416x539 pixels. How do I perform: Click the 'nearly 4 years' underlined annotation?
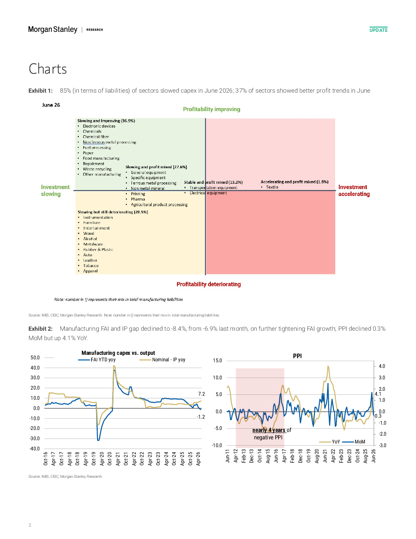pos(269,430)
